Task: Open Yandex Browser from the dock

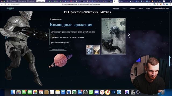Action: tap(102, 92)
